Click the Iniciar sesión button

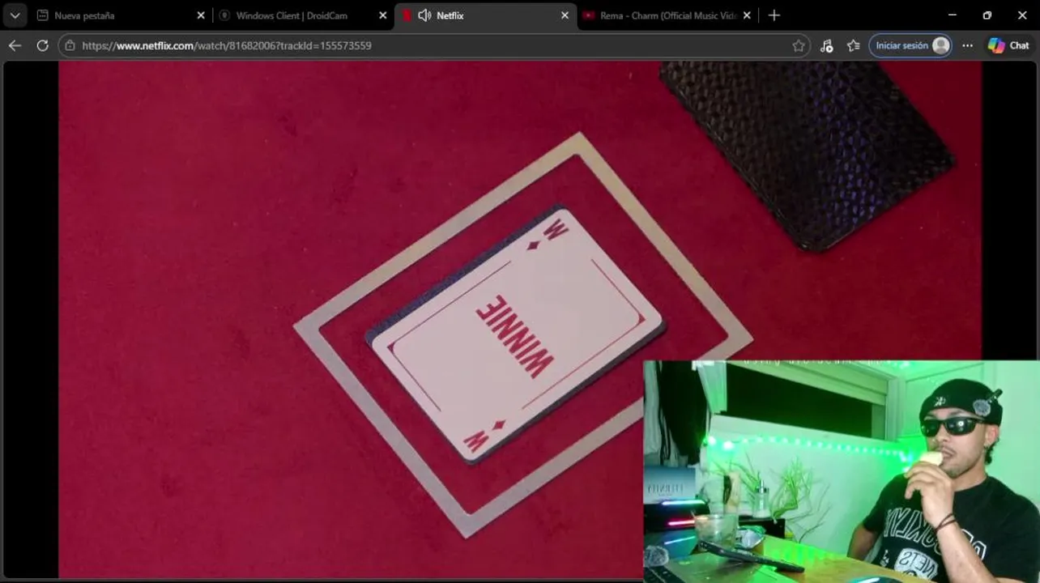pyautogui.click(x=911, y=45)
